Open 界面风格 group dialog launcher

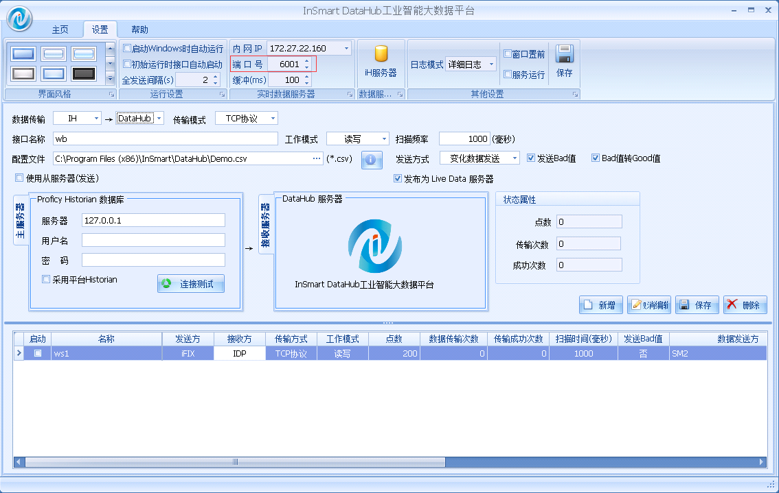[111, 94]
